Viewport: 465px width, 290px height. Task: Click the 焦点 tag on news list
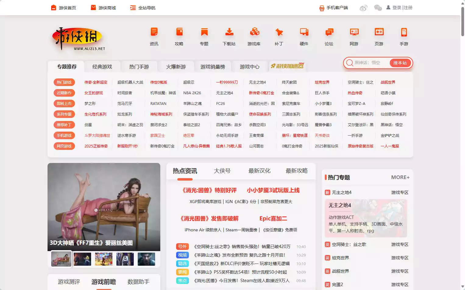[x=182, y=281]
